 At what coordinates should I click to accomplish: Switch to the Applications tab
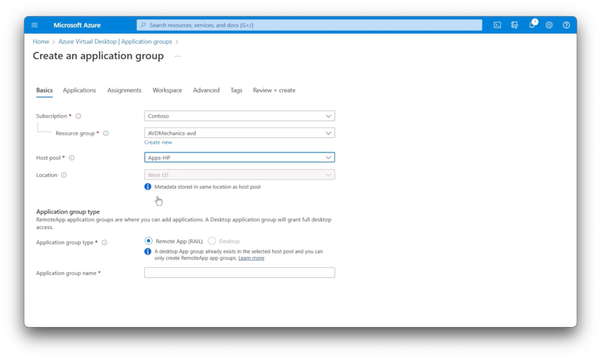pos(79,90)
